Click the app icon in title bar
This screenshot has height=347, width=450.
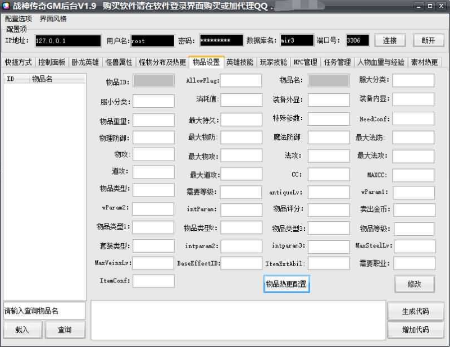(6, 6)
